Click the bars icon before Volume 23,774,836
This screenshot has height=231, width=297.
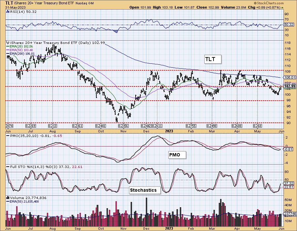pos(8,198)
